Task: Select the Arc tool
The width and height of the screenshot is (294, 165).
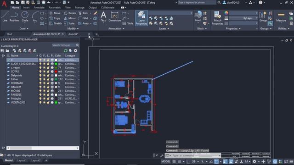Action: pos(35,16)
